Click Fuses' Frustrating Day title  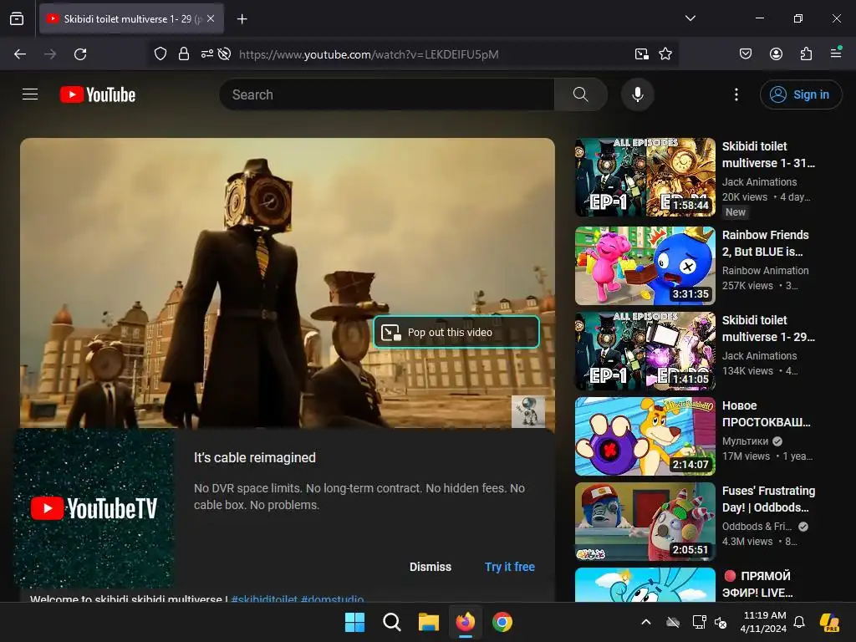[x=768, y=499]
